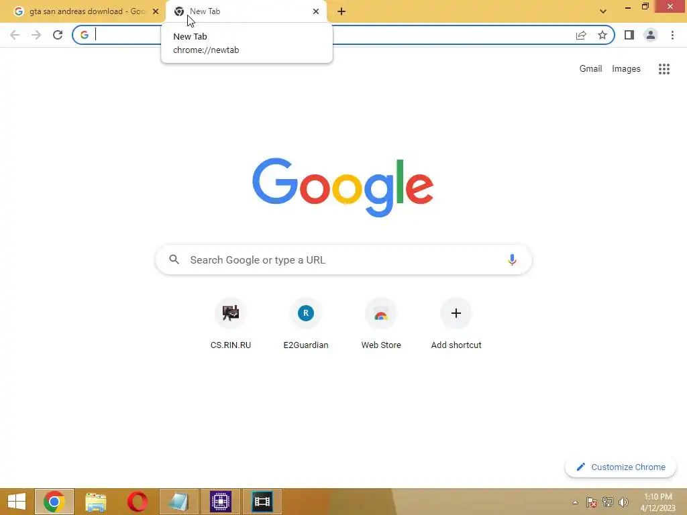
Task: Open the notepad app on taskbar
Action: [x=178, y=502]
